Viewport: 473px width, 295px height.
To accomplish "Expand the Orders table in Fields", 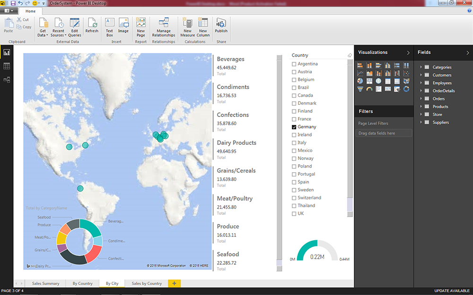I will pos(421,99).
